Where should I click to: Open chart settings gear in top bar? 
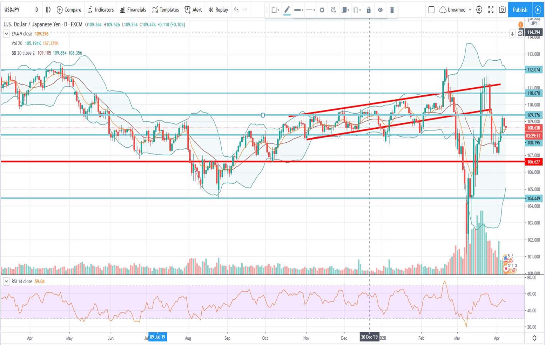[479, 10]
